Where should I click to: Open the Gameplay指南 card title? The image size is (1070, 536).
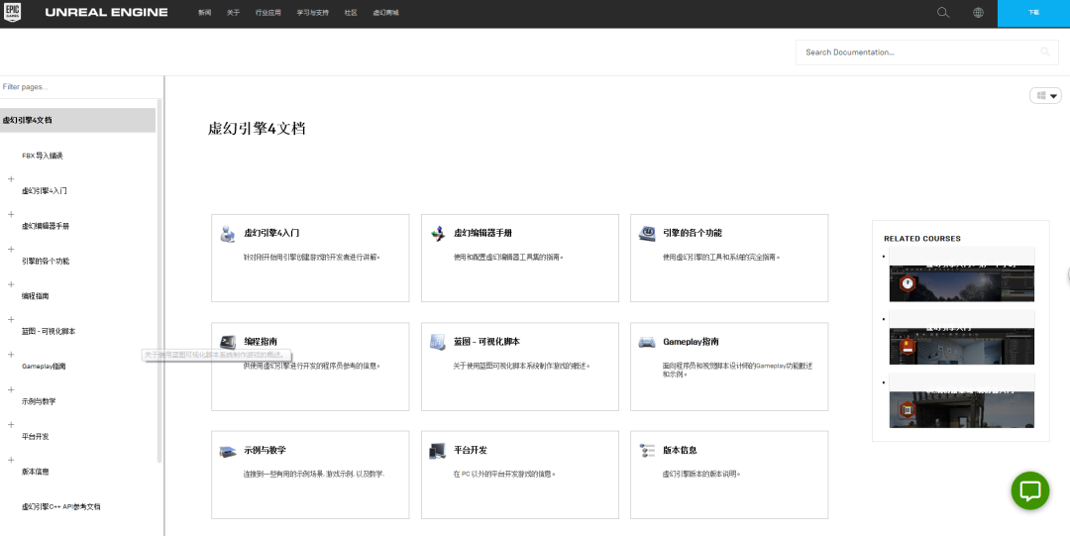[691, 342]
